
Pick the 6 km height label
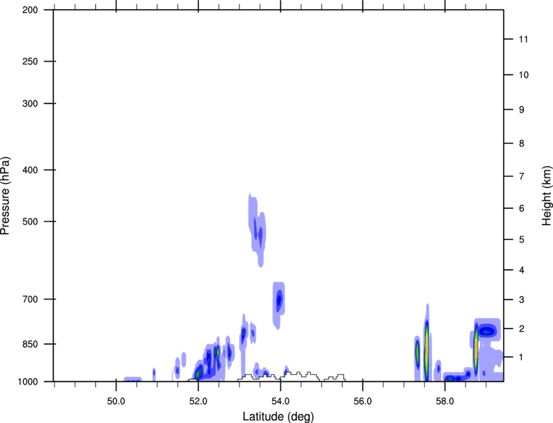click(x=522, y=208)
